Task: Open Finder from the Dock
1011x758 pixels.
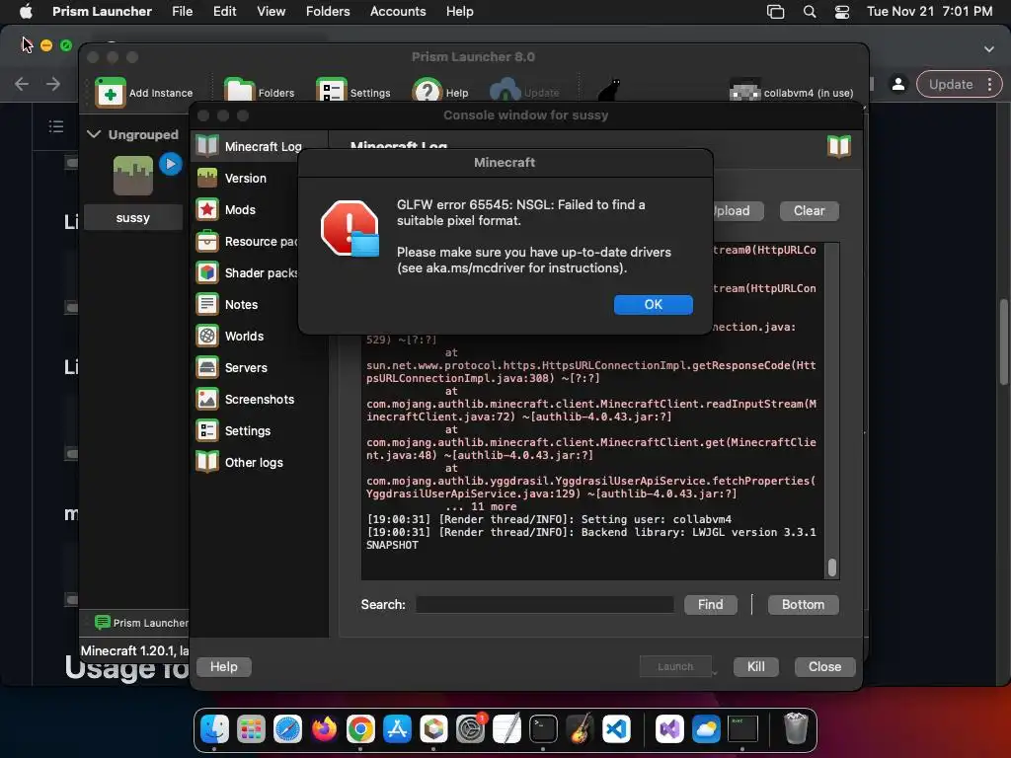Action: pyautogui.click(x=214, y=729)
